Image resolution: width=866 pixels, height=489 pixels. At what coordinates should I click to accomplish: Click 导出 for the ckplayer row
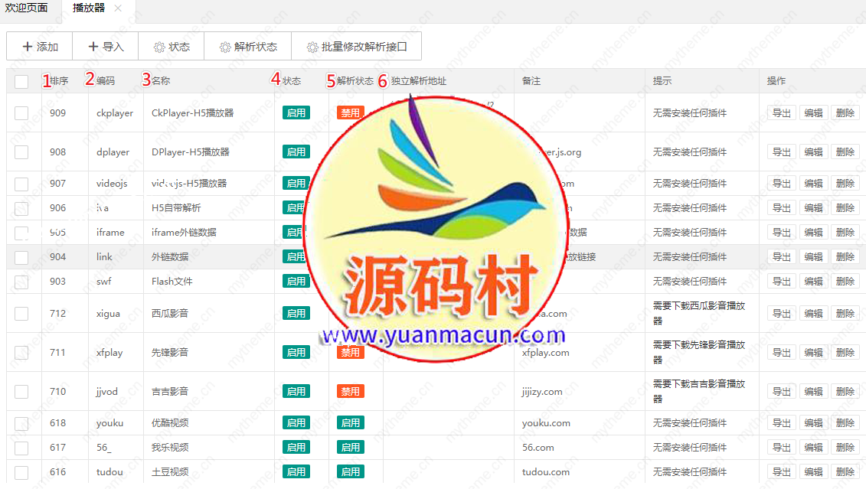click(781, 113)
